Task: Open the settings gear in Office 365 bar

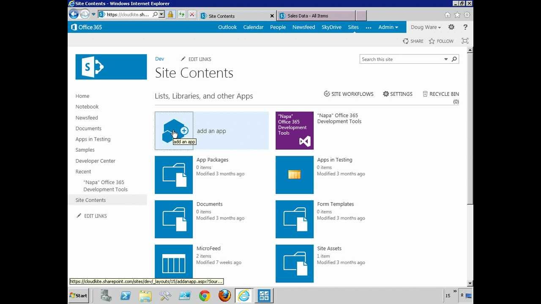Action: tap(451, 27)
